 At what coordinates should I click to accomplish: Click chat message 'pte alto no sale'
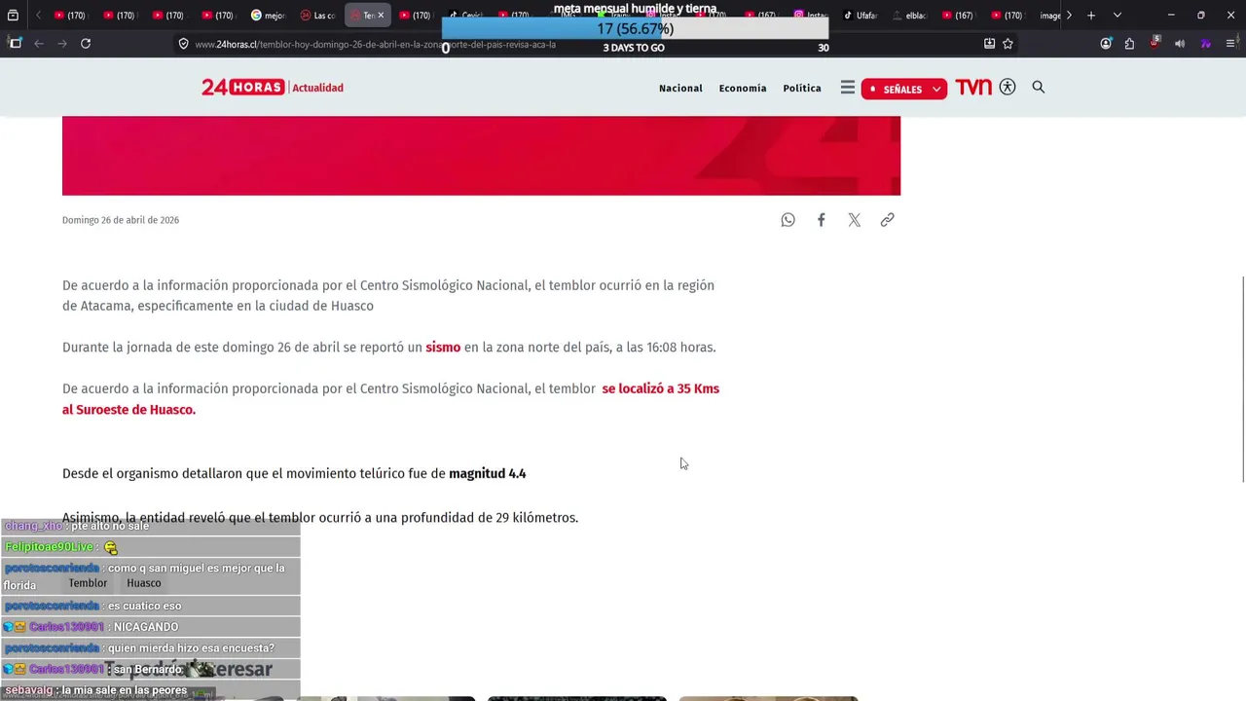click(110, 526)
